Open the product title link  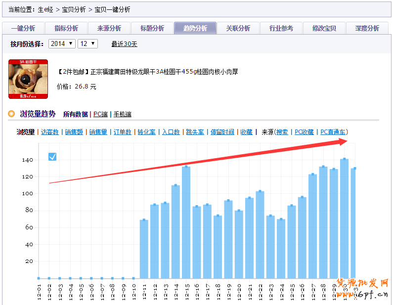point(148,72)
